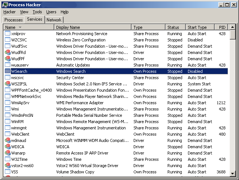Switch to the Processes tab
Image resolution: width=239 pixels, height=180 pixels.
click(14, 20)
